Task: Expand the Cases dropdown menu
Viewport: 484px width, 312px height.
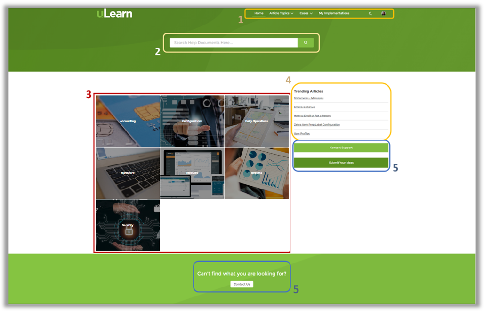Action: [x=306, y=13]
